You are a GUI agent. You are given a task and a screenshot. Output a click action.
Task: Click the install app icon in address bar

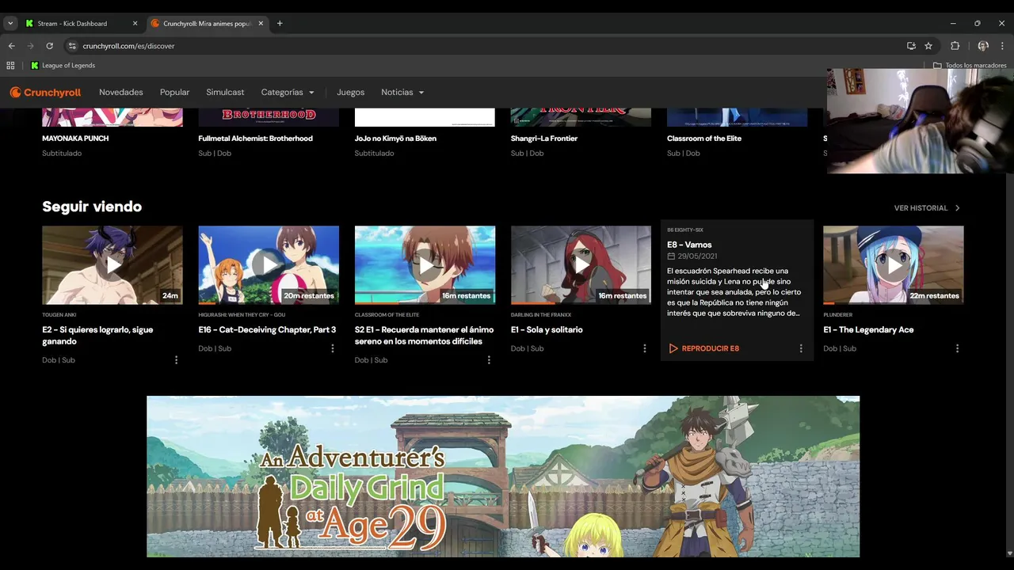[911, 46]
